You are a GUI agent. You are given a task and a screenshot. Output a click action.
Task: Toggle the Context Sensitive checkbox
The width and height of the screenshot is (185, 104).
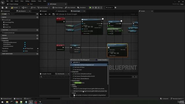tap(96, 60)
